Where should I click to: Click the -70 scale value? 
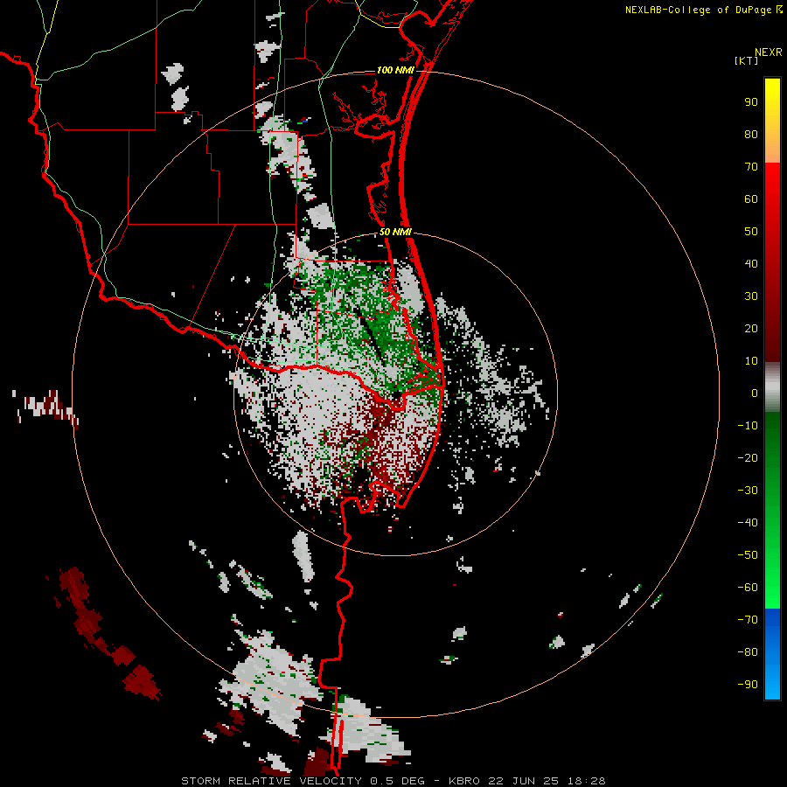point(748,620)
